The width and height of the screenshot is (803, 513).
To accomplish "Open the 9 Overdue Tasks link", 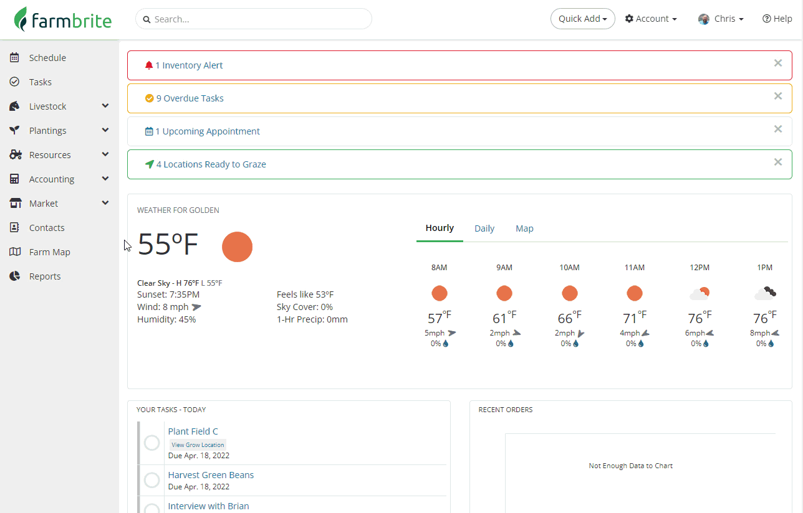I will pos(190,98).
